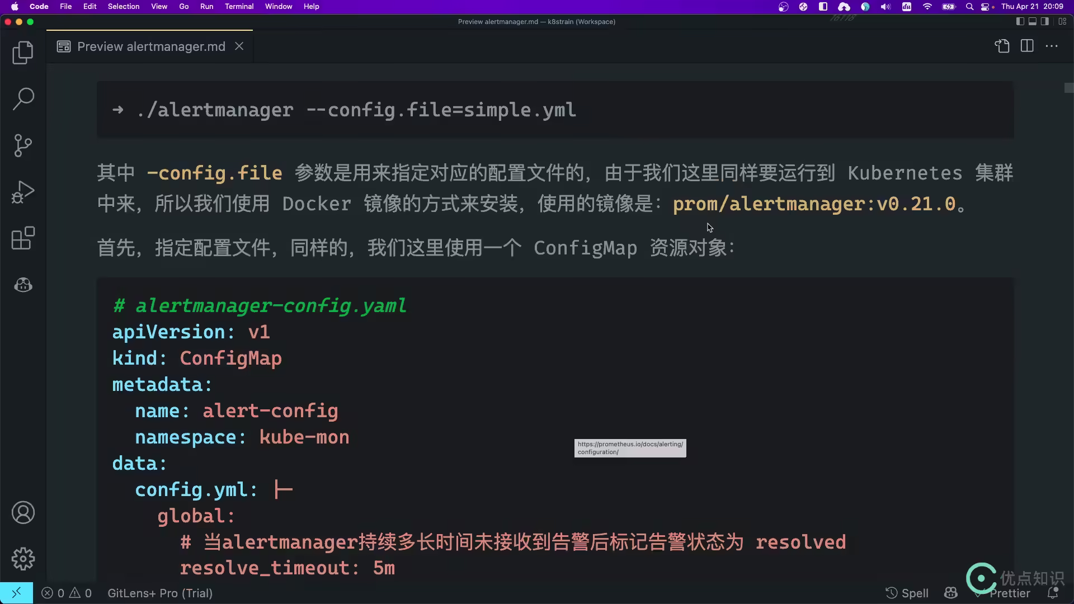Click the Show Source file icon
This screenshot has width=1074, height=604.
(x=1002, y=46)
